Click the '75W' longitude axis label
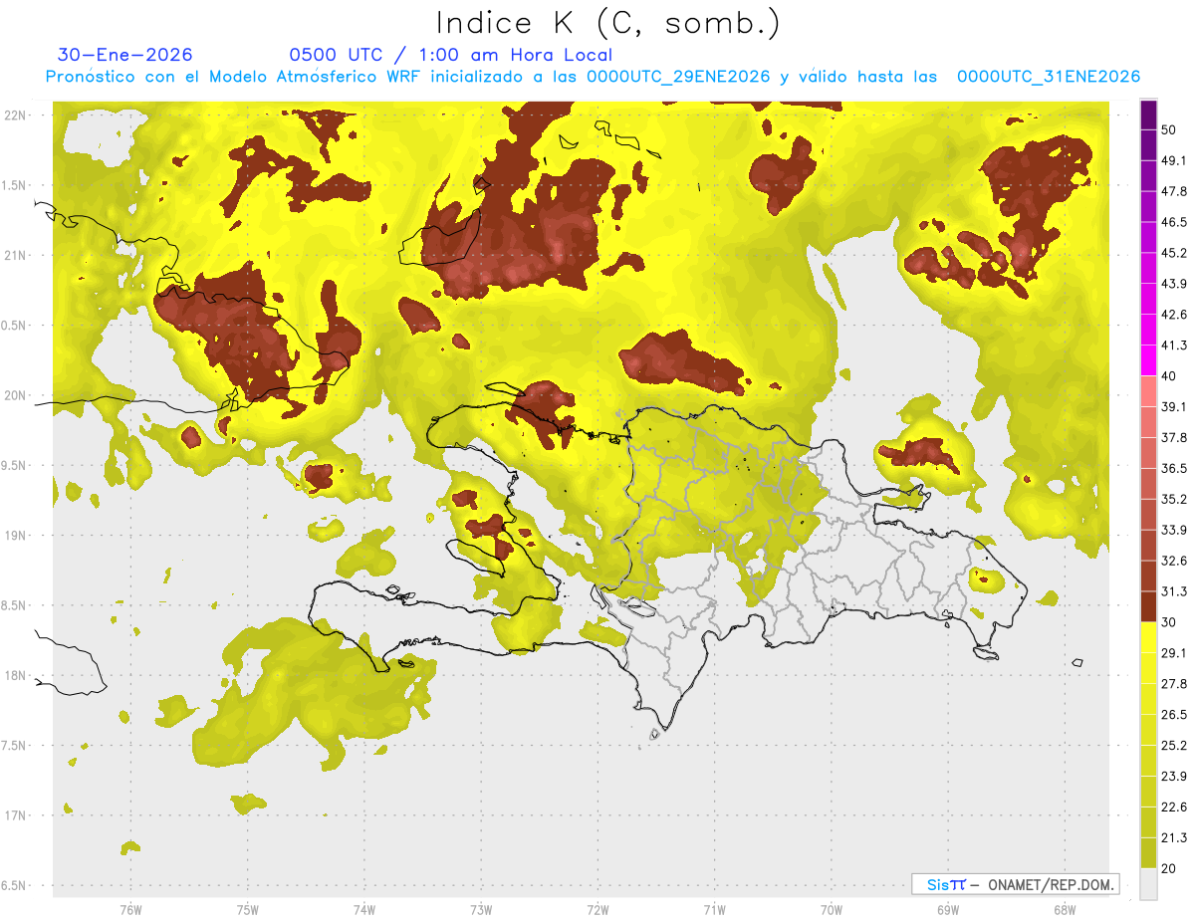This screenshot has height=923, width=1195. coord(248,910)
